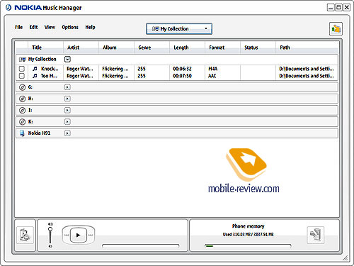Click the music note icon of Knock... track

pos(35,69)
